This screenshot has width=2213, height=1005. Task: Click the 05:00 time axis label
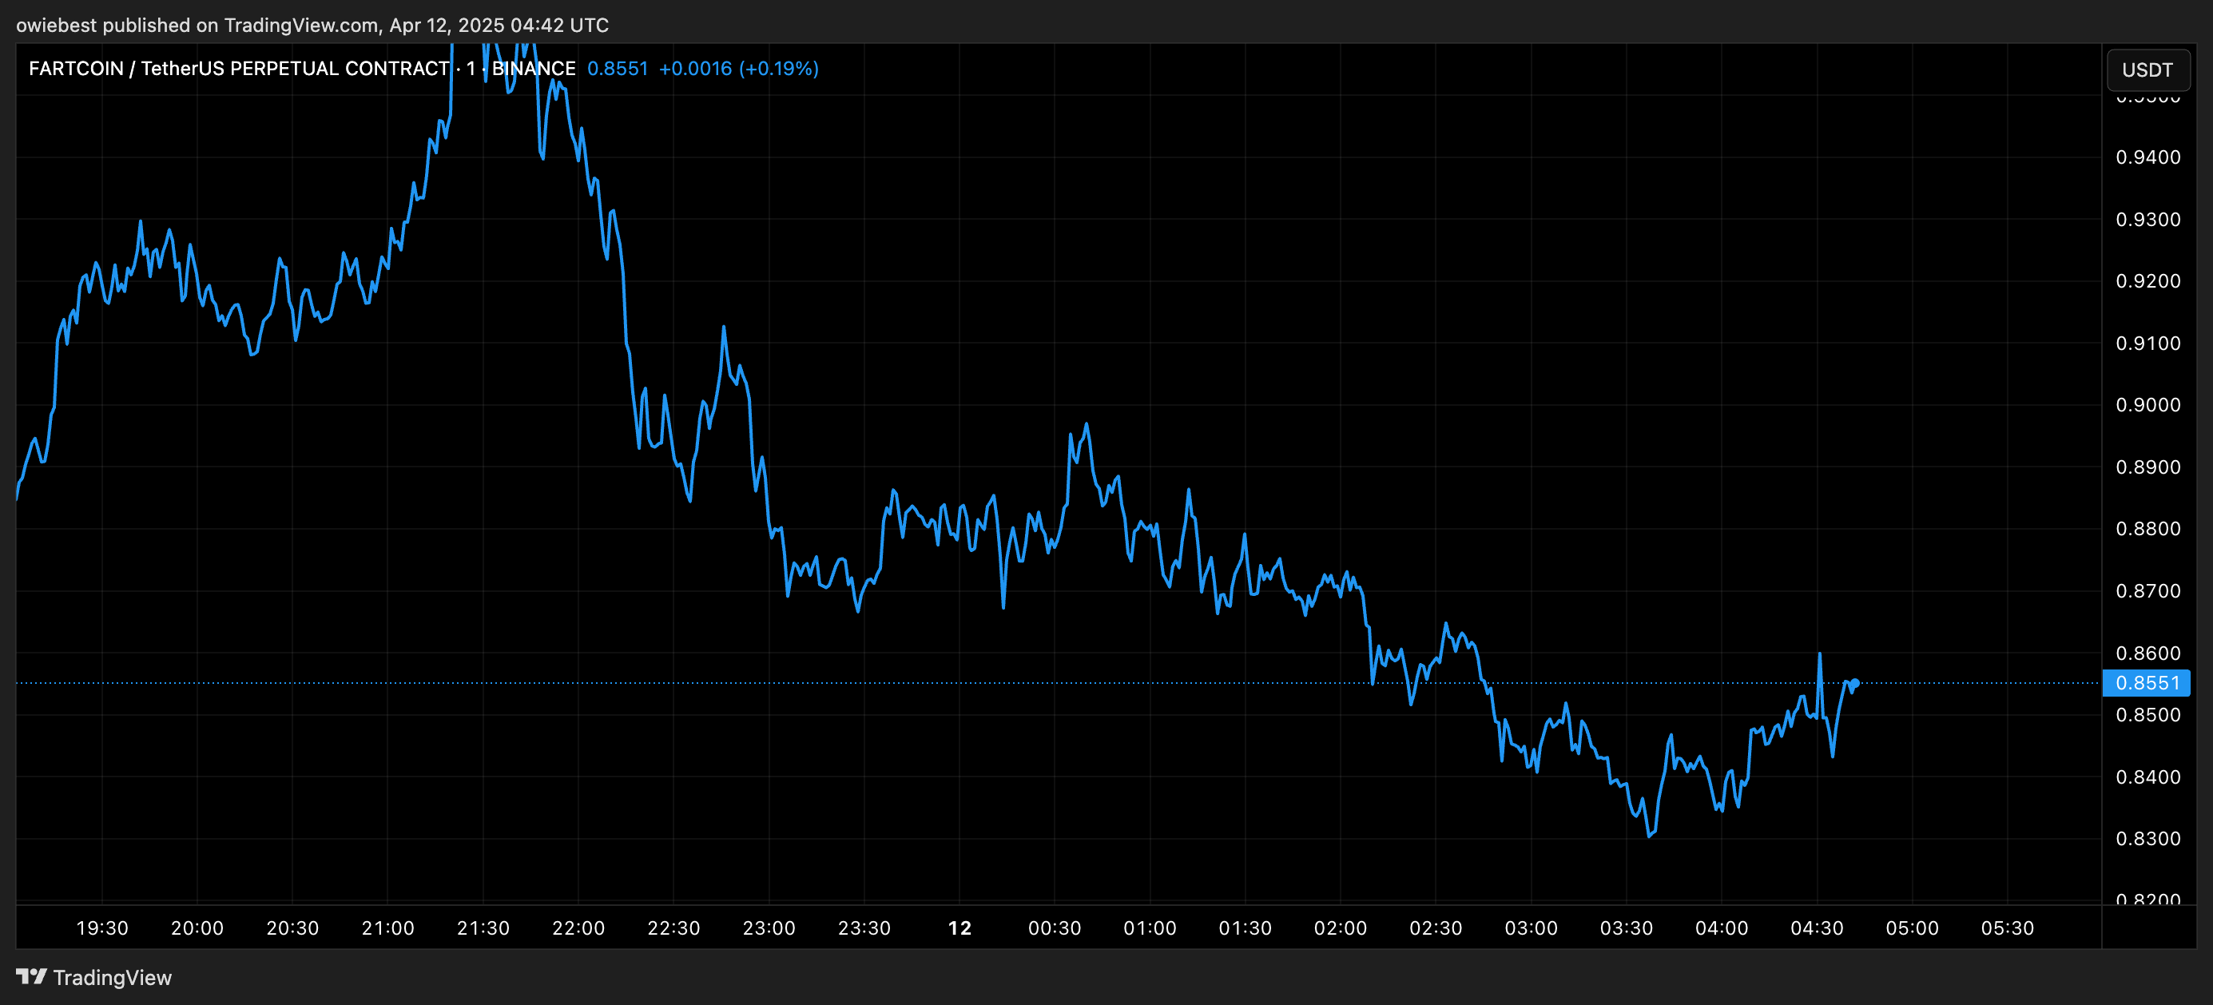(1913, 928)
